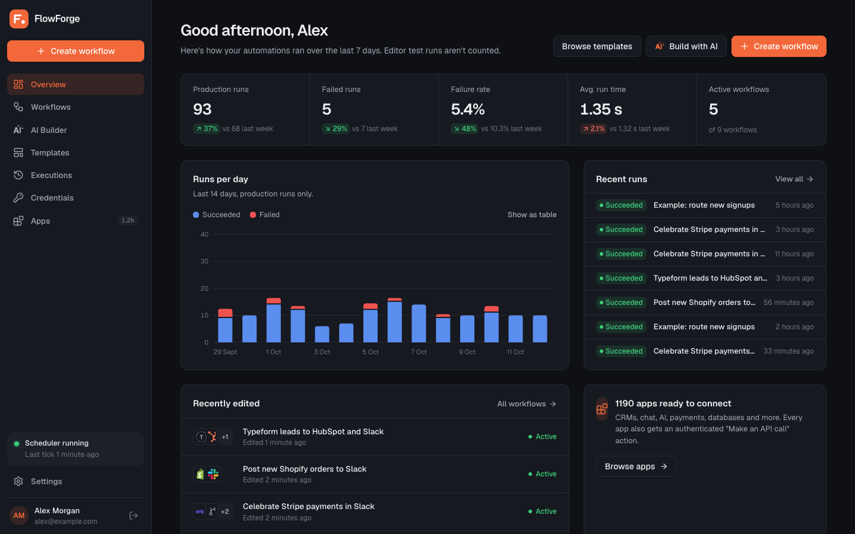Click the Executions history icon
This screenshot has width=855, height=534.
pyautogui.click(x=18, y=175)
